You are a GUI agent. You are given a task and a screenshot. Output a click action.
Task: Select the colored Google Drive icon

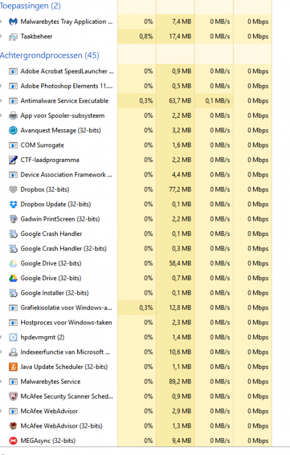tap(13, 278)
